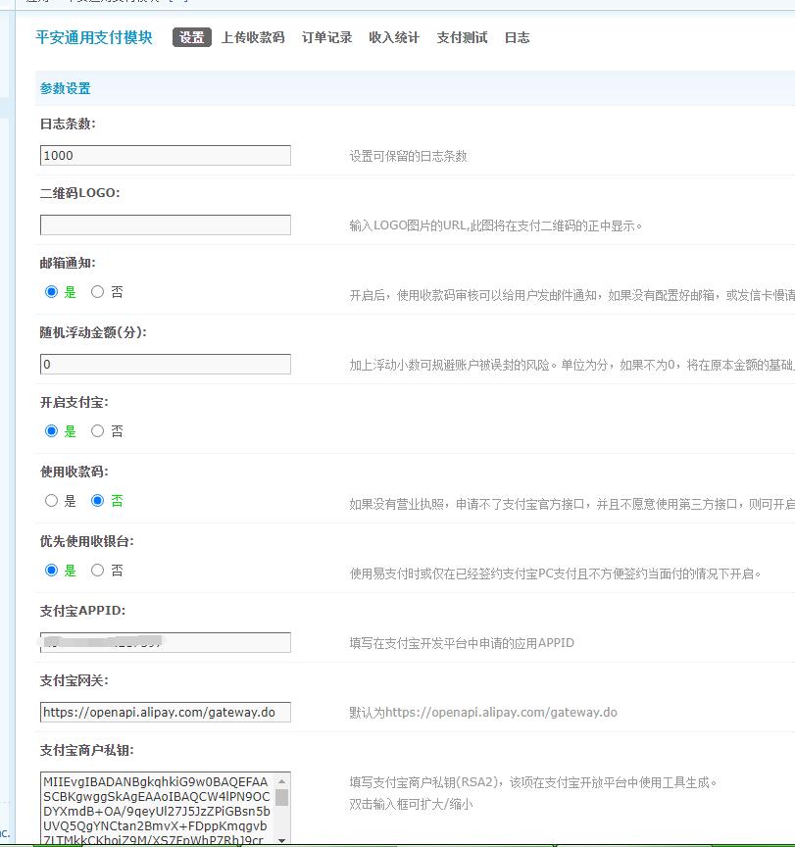Click the 支付宝APPID input field

166,642
